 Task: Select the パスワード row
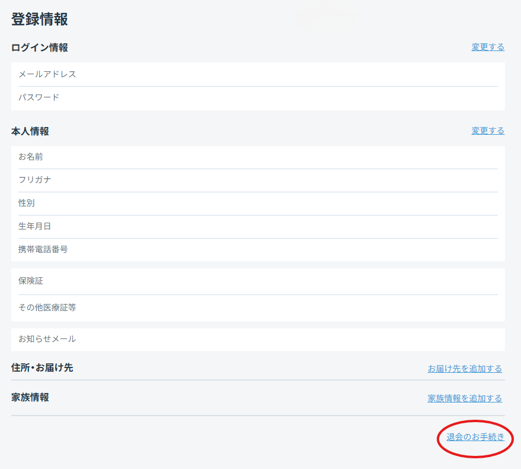coord(258,98)
